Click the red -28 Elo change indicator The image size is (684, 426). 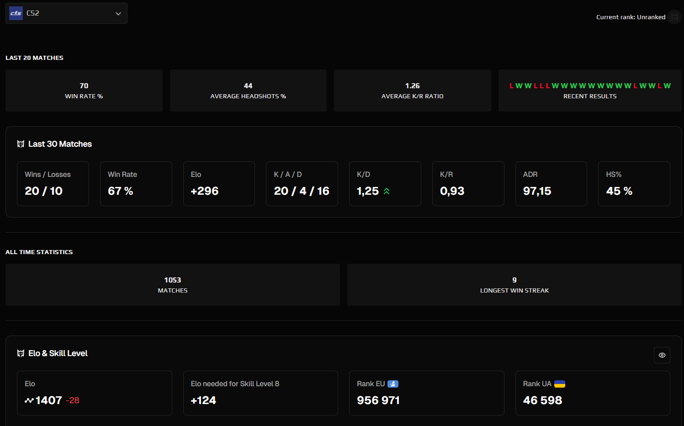tap(73, 400)
